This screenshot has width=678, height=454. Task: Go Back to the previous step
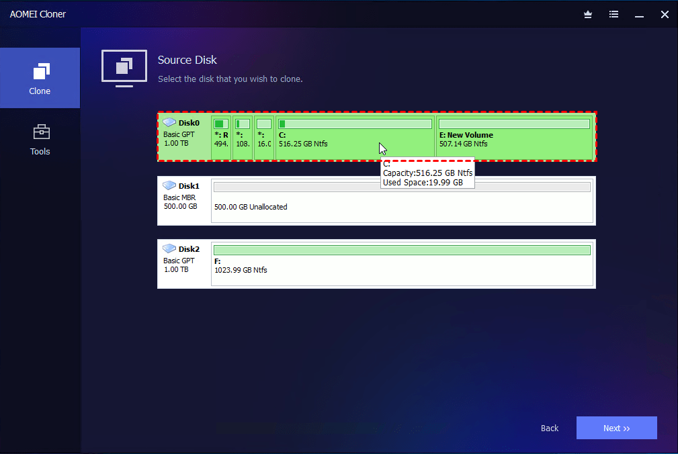(x=549, y=428)
